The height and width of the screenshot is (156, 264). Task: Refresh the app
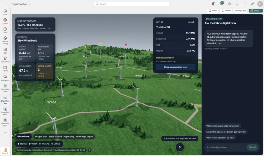(x=226, y=11)
